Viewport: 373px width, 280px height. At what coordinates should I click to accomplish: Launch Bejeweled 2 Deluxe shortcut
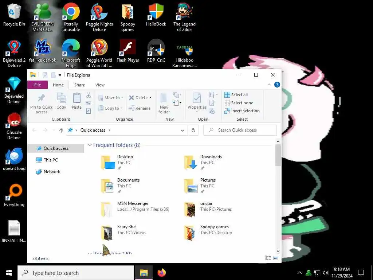coord(14,54)
